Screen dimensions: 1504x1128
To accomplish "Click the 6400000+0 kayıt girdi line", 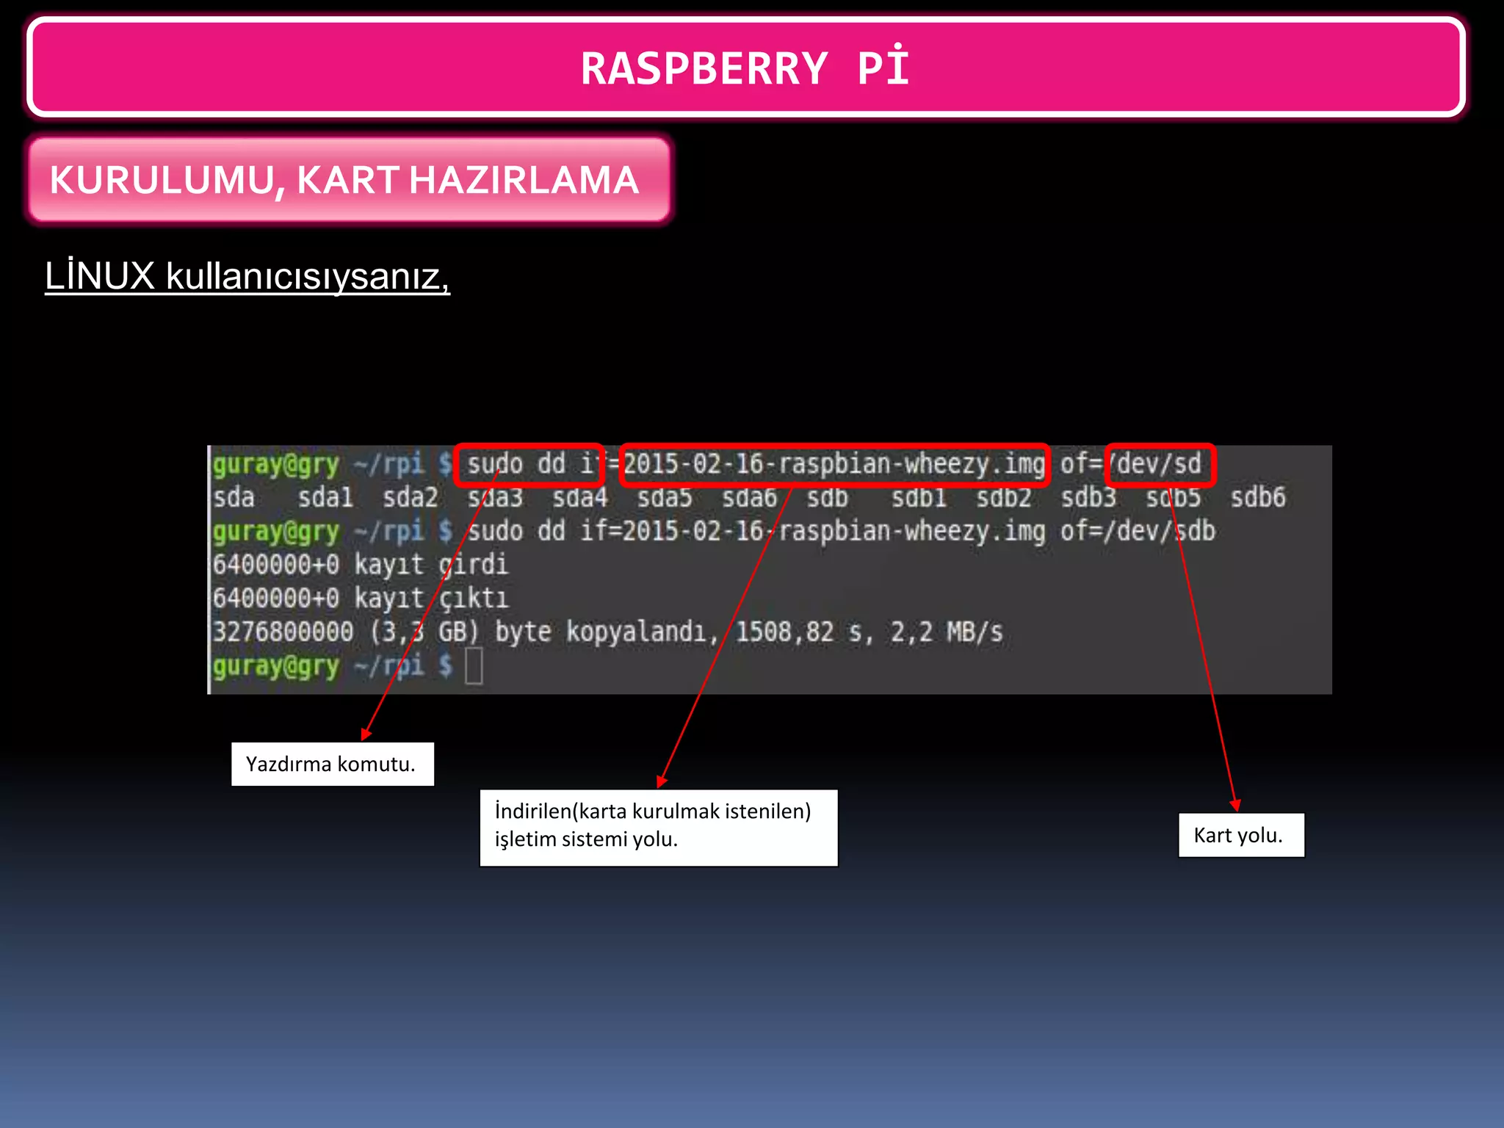I will [360, 565].
